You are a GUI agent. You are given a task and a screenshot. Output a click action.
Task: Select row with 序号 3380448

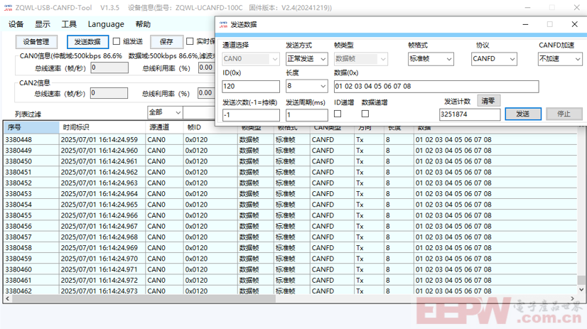(290, 139)
